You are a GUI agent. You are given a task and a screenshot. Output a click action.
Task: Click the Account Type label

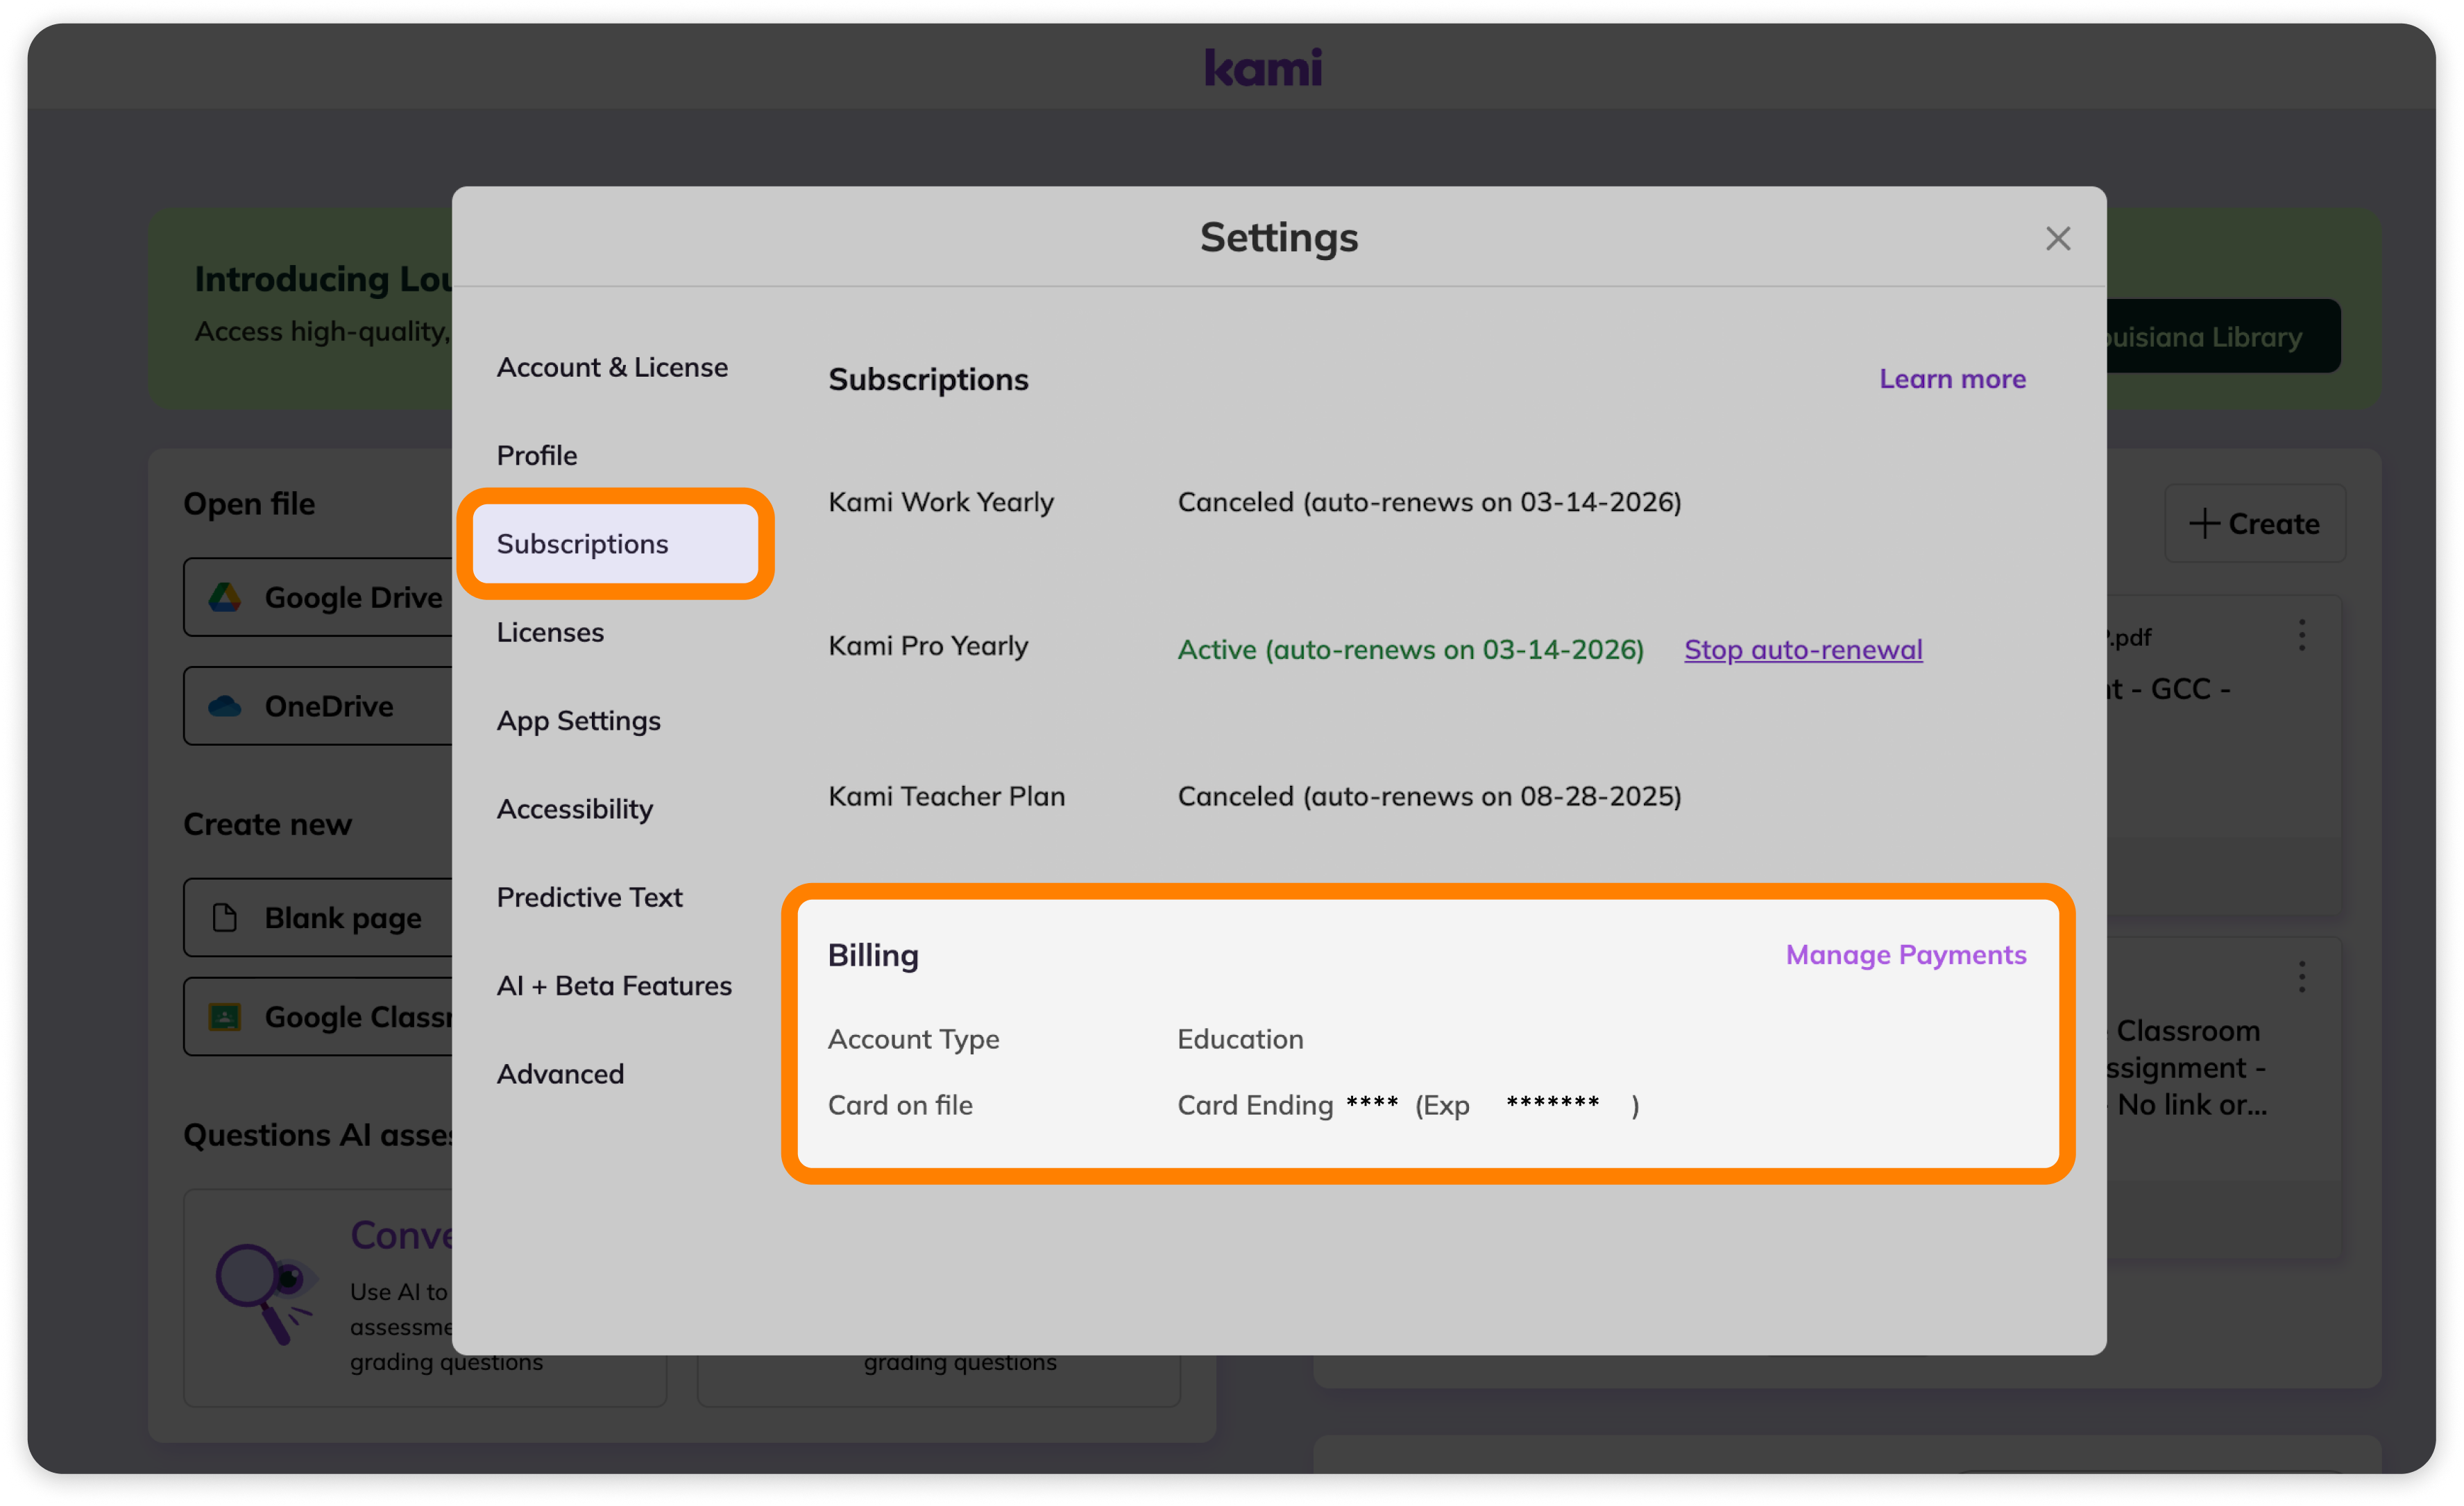[913, 1040]
